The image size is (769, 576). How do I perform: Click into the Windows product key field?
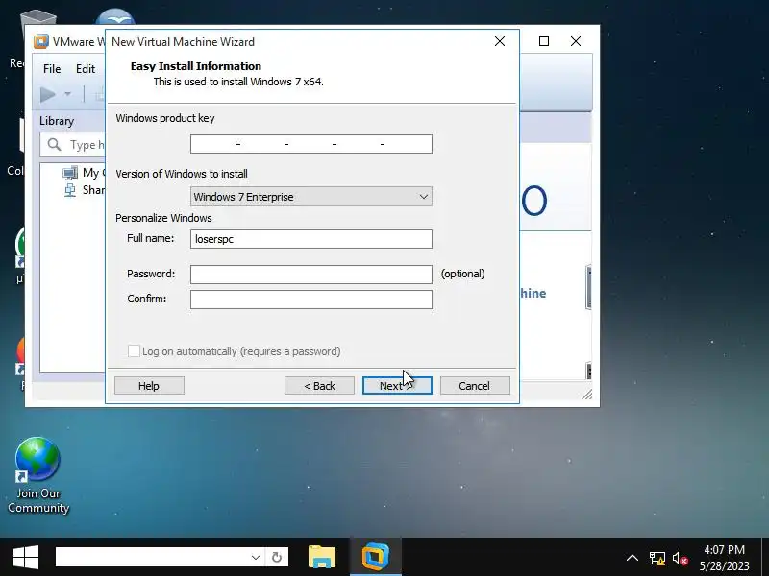coord(310,144)
